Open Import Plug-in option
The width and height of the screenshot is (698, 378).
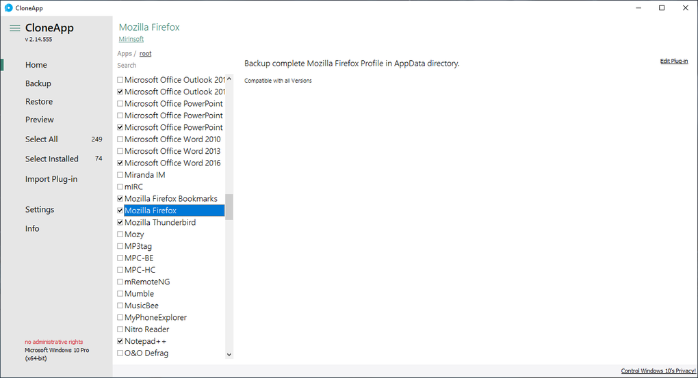(x=51, y=179)
